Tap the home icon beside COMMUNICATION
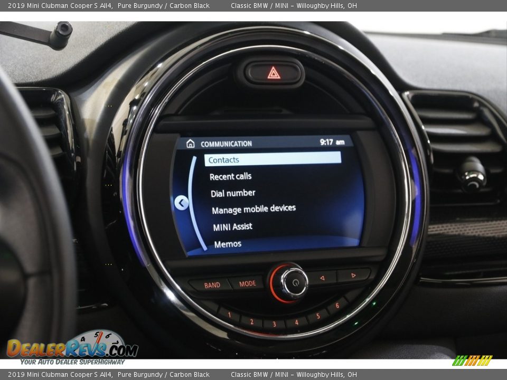Viewport: 507px width, 380px height. pos(191,144)
